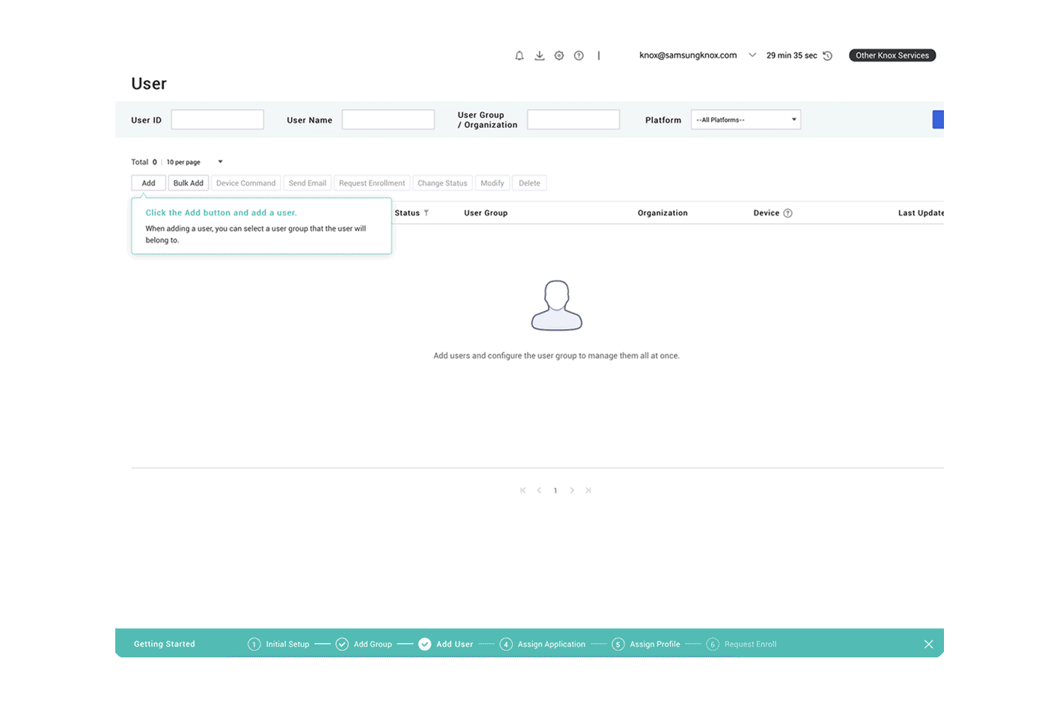Select the Assign Profile step
The height and width of the screenshot is (706, 1060).
point(655,644)
